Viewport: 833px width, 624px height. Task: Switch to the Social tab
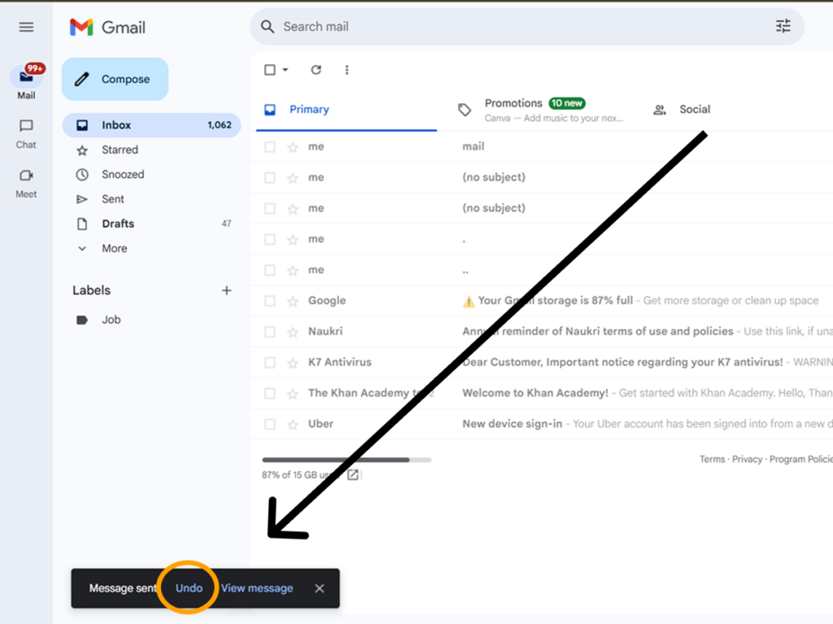(695, 110)
